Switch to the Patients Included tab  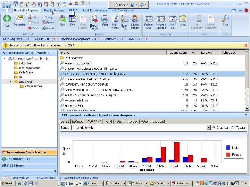pos(126,122)
